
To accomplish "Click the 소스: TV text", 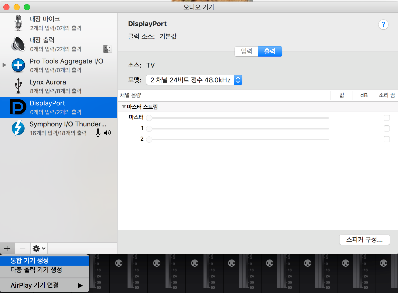I will click(141, 65).
